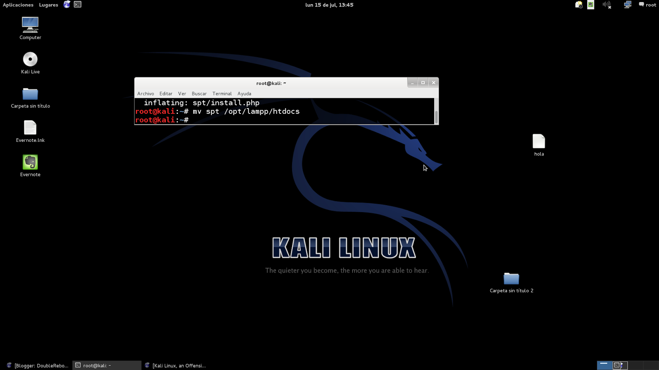Switch to 'root@kali: ~' taskbar entry
659x370 pixels.
pos(107,365)
